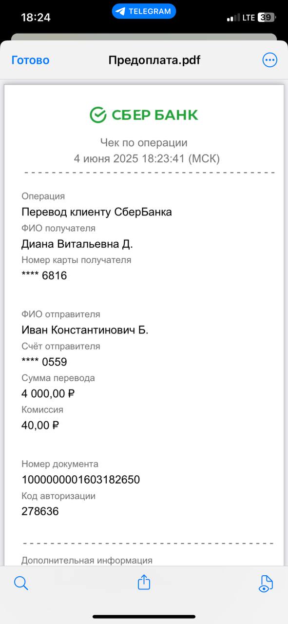Tap the authorization code 278636
The image size is (288, 624).
pyautogui.click(x=40, y=511)
